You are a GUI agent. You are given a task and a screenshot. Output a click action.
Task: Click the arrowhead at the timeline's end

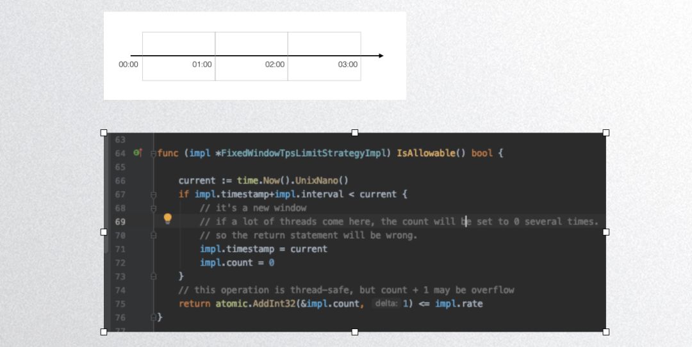(x=381, y=56)
